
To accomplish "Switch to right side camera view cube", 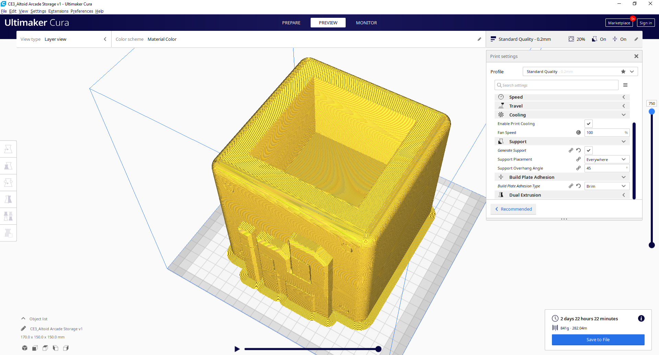I will tap(66, 348).
